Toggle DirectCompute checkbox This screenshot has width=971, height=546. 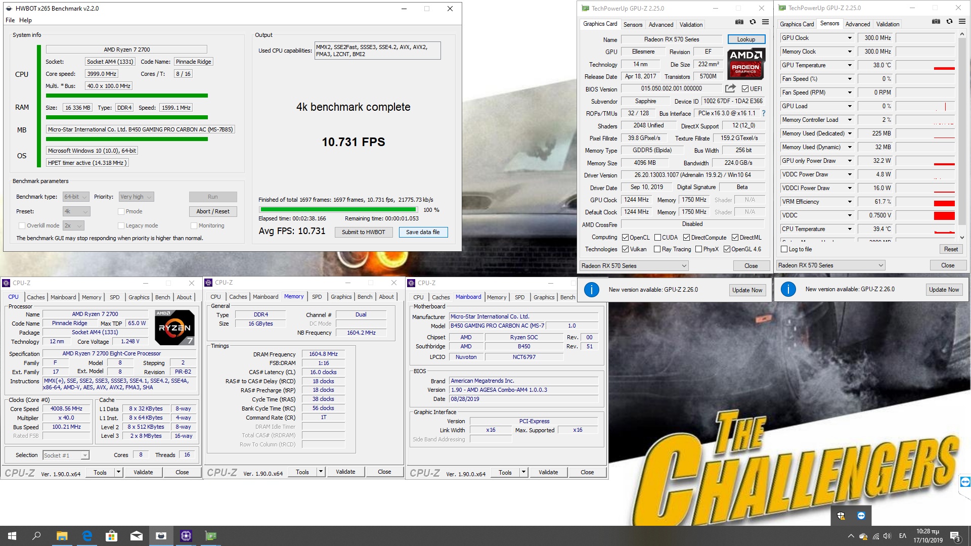tap(686, 238)
